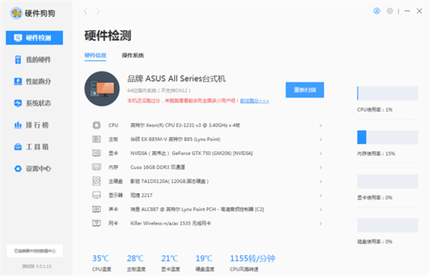Screen dimensions: 430x276
Task: Click the 硬件狗狗 dog logo
Action: (x=16, y=13)
